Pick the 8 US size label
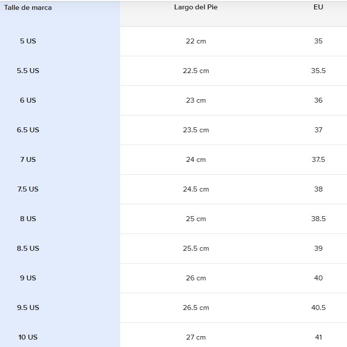 coord(28,219)
